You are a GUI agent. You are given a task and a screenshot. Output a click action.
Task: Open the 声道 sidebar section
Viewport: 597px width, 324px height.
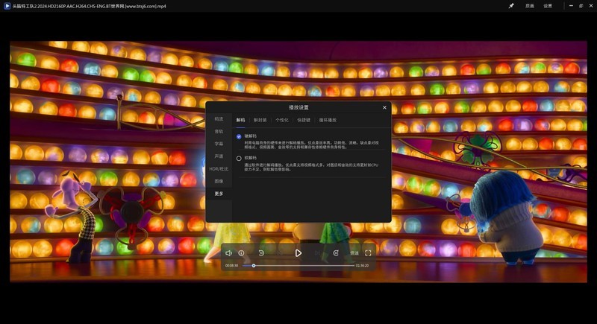click(219, 156)
